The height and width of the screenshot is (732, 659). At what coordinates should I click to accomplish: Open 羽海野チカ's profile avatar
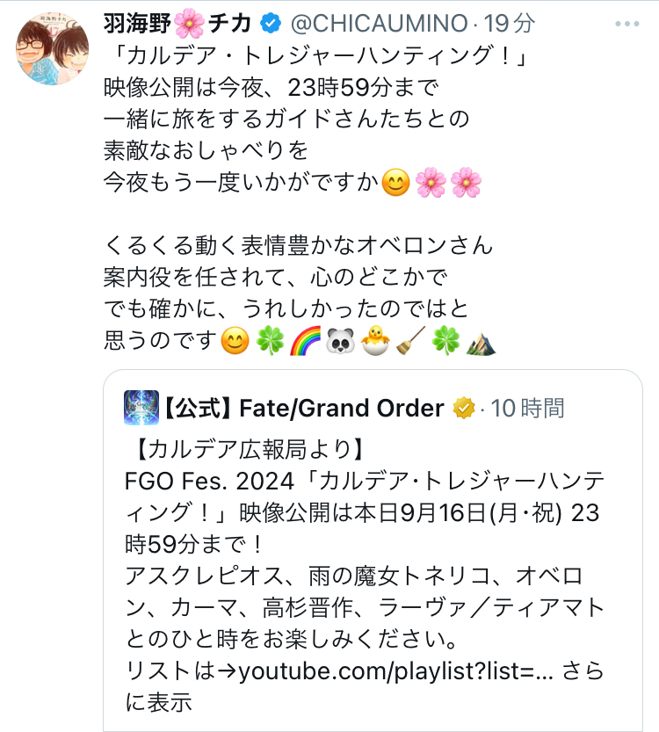pyautogui.click(x=52, y=50)
